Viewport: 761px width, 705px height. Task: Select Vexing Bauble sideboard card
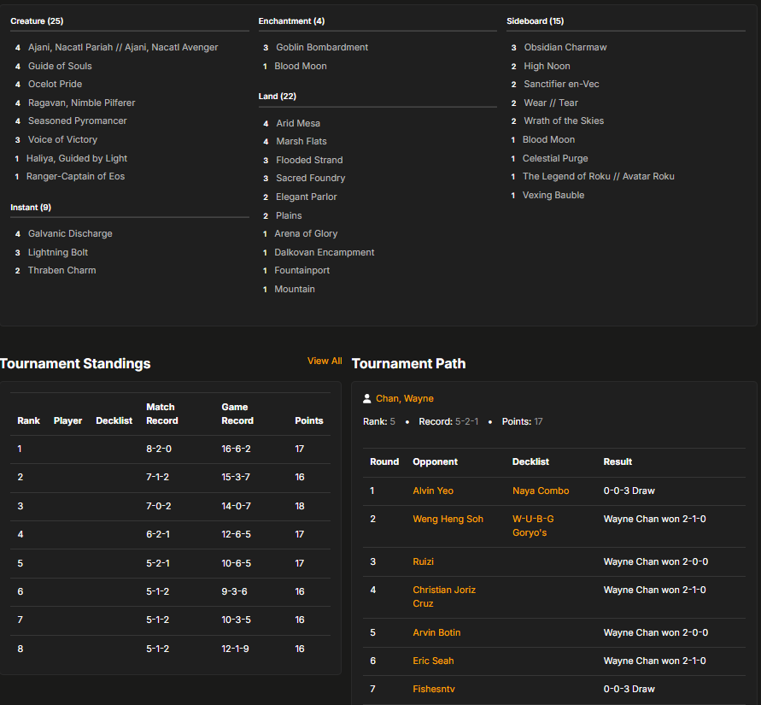point(553,195)
